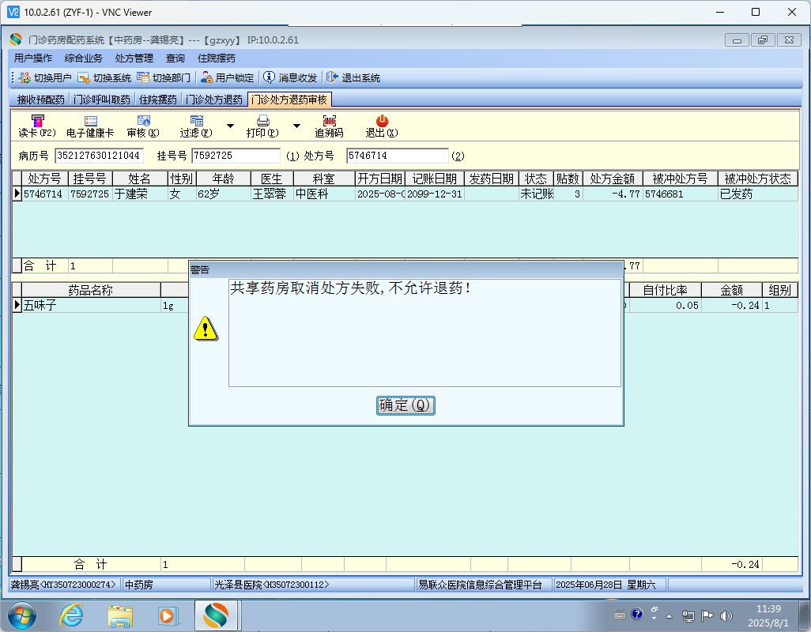Click prescription number cell 5746714 in grid

point(44,194)
